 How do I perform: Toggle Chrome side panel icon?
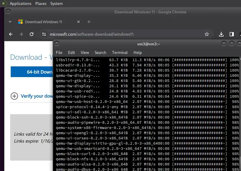pyautogui.click(x=232, y=34)
